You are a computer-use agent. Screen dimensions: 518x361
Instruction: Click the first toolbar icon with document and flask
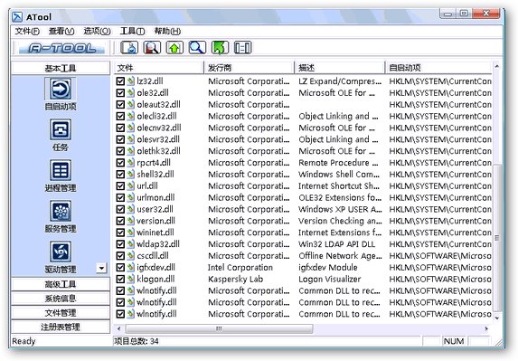pyautogui.click(x=129, y=47)
